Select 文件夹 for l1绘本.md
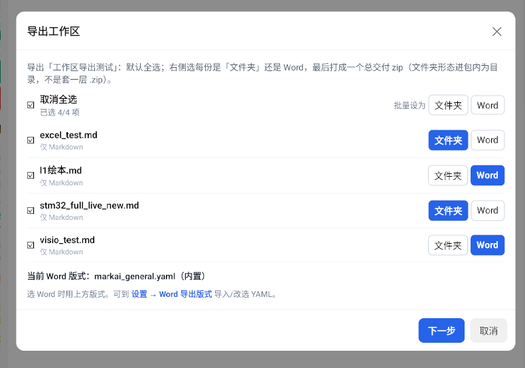This screenshot has height=368, width=525. pyautogui.click(x=448, y=175)
